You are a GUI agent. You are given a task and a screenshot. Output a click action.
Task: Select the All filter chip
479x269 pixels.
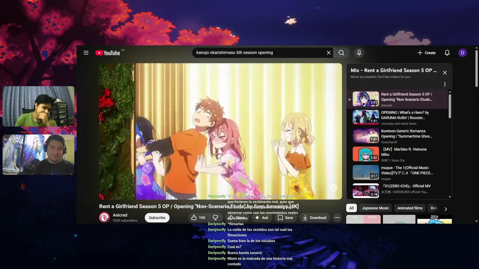tap(351, 208)
